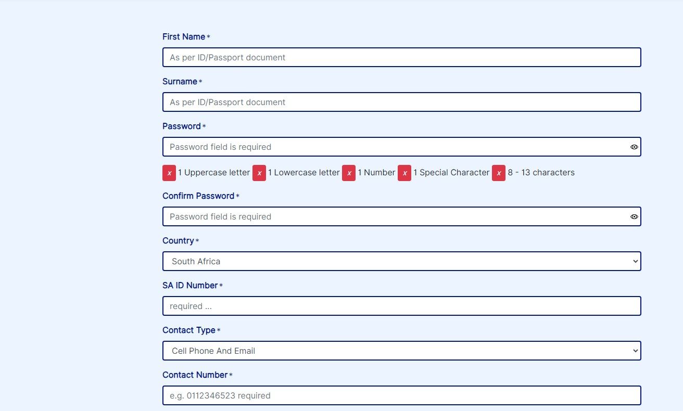Expand the Contact Type dropdown
This screenshot has height=411, width=683.
pos(401,351)
